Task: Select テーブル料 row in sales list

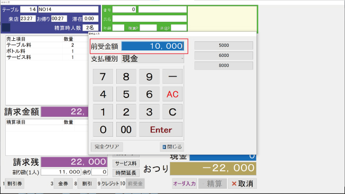Action: click(x=47, y=45)
